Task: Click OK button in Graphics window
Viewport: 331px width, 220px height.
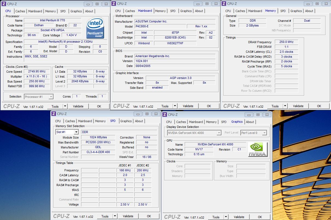Action: coord(260,217)
